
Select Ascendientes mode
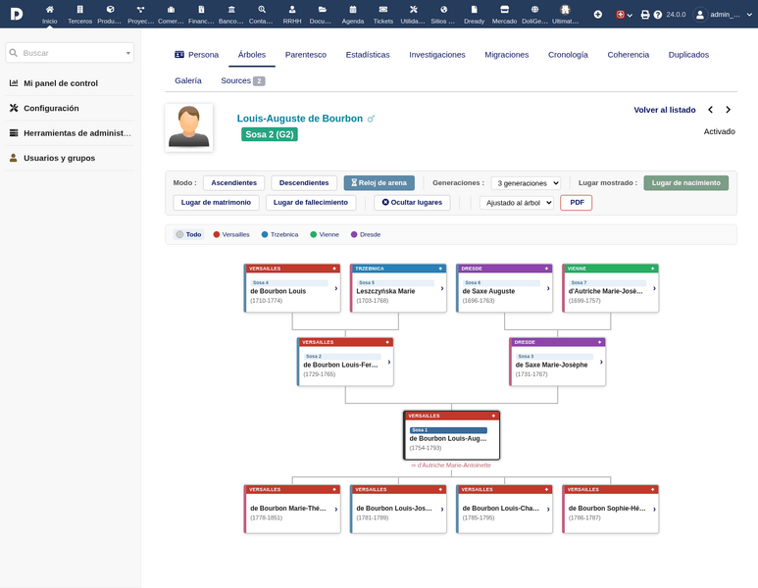(233, 182)
